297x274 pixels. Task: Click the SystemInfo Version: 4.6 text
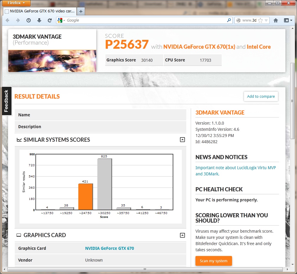click(217, 129)
